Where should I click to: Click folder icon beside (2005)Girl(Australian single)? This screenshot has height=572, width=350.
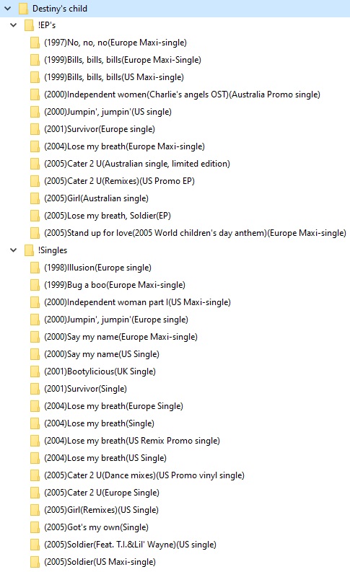35,198
